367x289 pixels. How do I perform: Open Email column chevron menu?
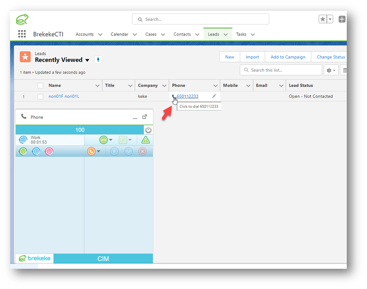point(281,86)
